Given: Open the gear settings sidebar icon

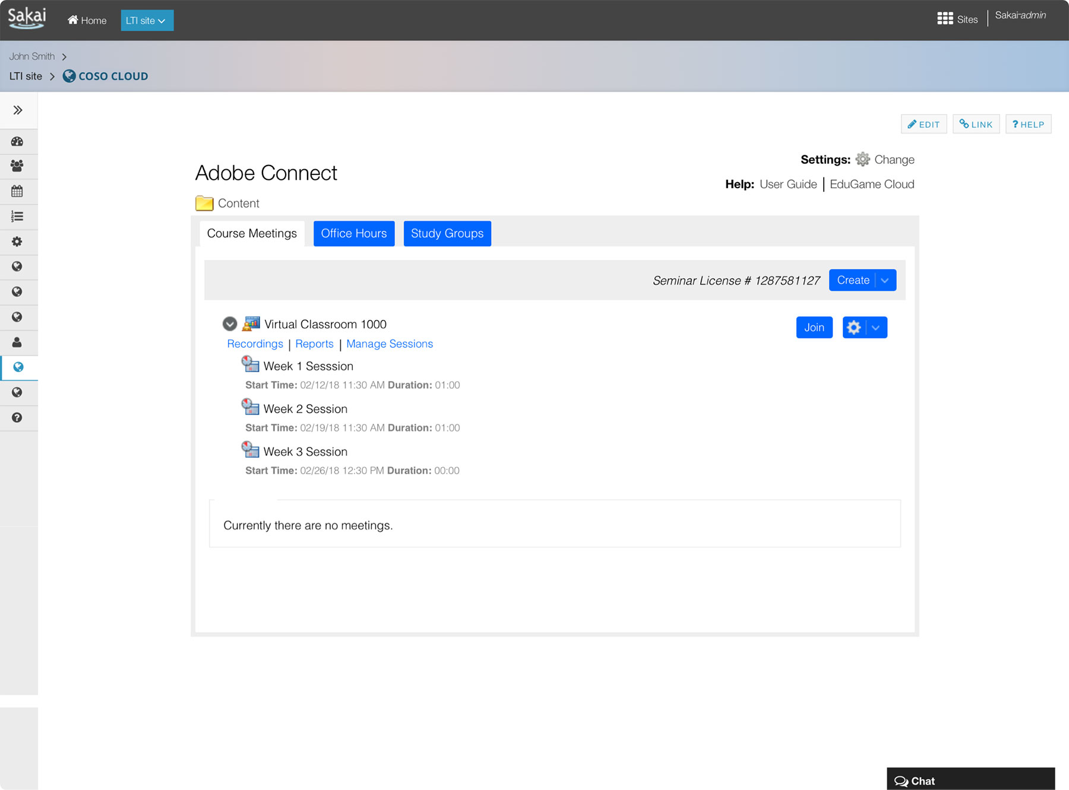Looking at the screenshot, I should 17,242.
